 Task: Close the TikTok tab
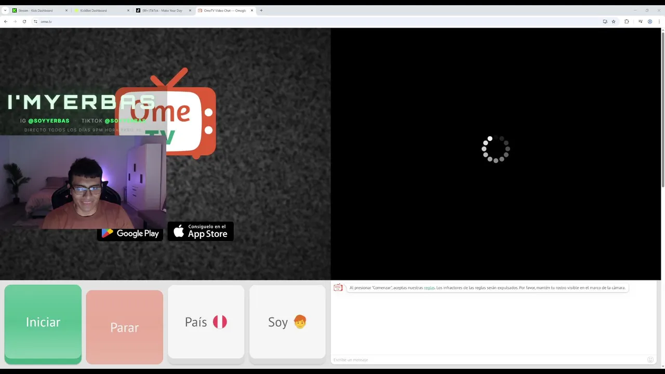pyautogui.click(x=190, y=10)
